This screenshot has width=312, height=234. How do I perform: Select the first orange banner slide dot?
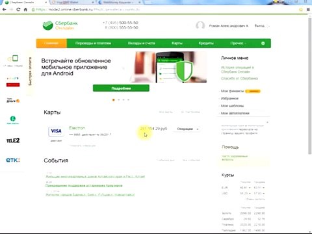tap(114, 99)
